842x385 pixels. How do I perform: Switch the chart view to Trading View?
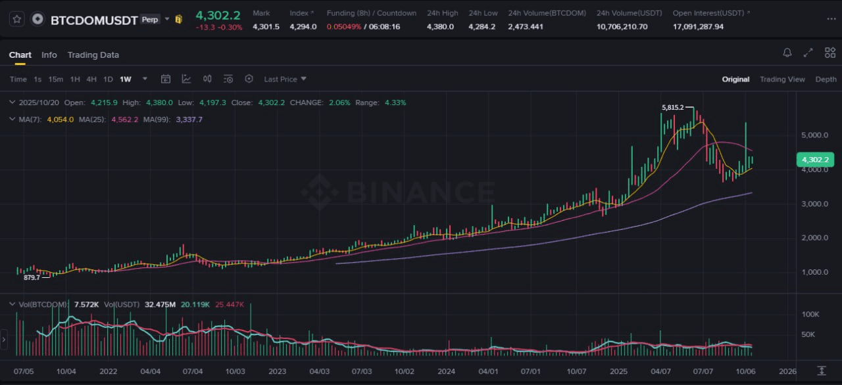pyautogui.click(x=782, y=79)
